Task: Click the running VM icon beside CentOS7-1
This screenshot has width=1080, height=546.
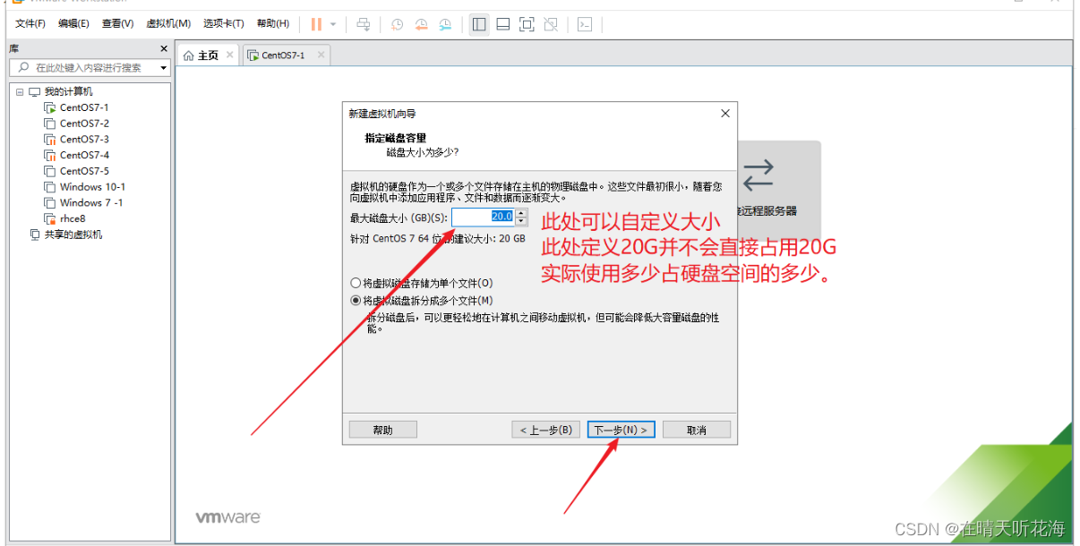Action: point(50,107)
